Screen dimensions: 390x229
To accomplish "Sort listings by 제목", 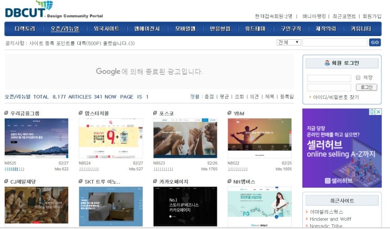I will pos(269,97).
